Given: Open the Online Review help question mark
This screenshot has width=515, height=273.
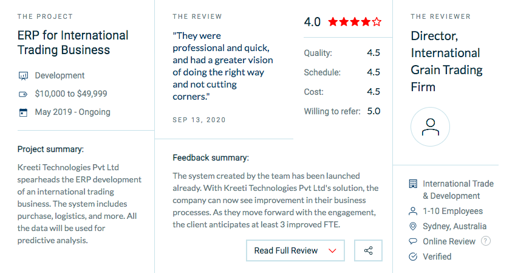Looking at the screenshot, I should coord(486,241).
